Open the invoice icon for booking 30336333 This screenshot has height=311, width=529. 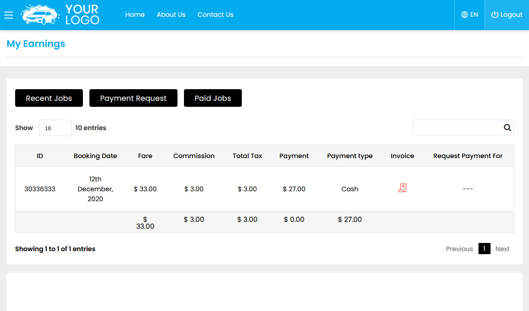[402, 188]
